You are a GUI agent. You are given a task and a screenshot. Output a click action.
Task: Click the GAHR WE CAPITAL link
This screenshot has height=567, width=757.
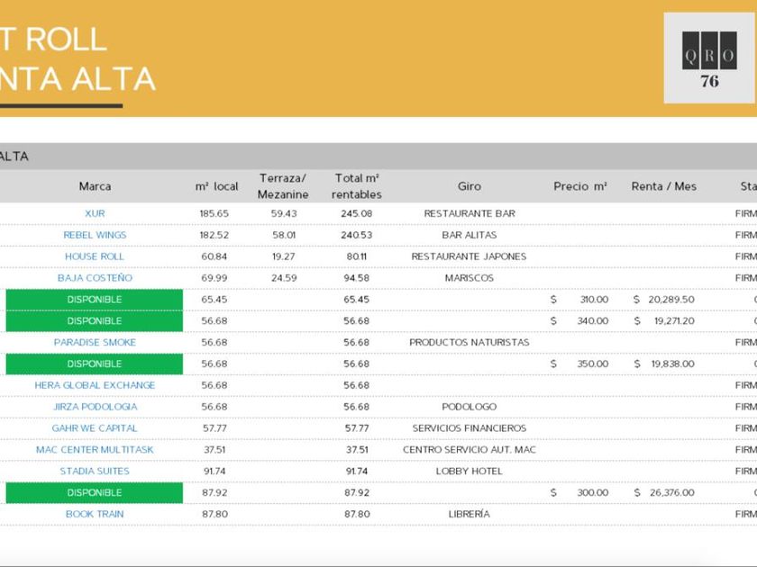[95, 428]
